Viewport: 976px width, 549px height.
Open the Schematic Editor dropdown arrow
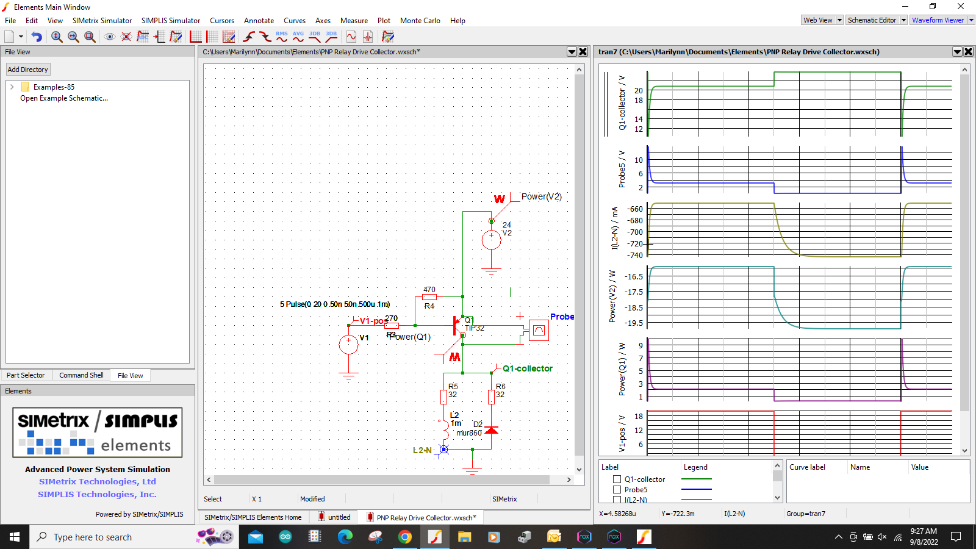coord(903,20)
